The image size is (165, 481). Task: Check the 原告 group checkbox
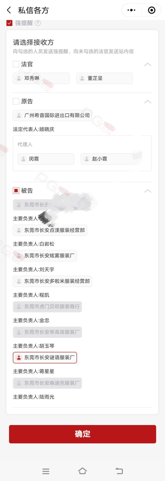[16, 101]
